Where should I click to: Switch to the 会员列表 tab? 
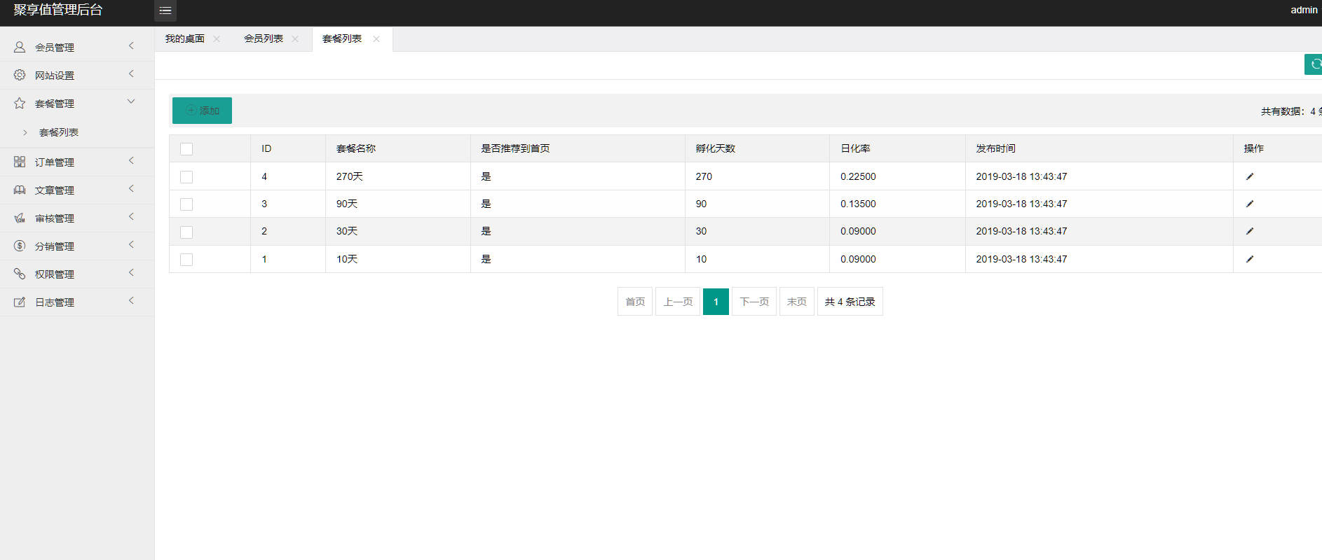[x=264, y=39]
